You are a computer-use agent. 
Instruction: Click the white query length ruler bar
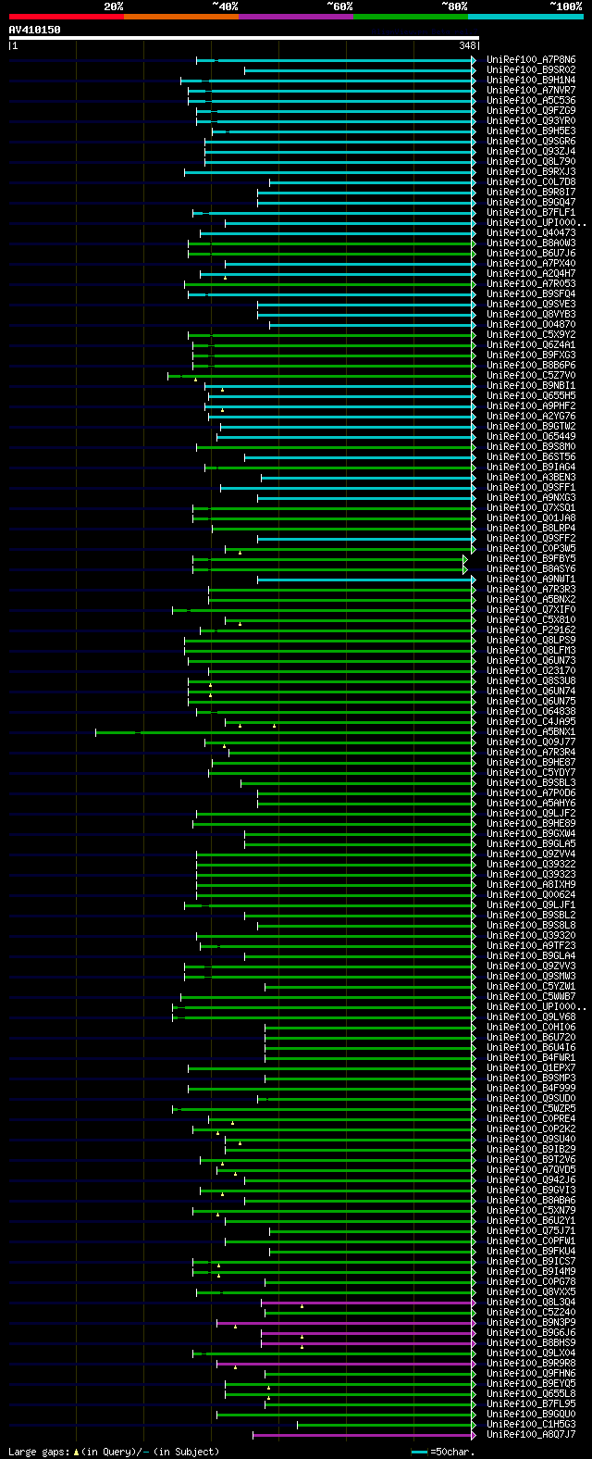click(244, 38)
